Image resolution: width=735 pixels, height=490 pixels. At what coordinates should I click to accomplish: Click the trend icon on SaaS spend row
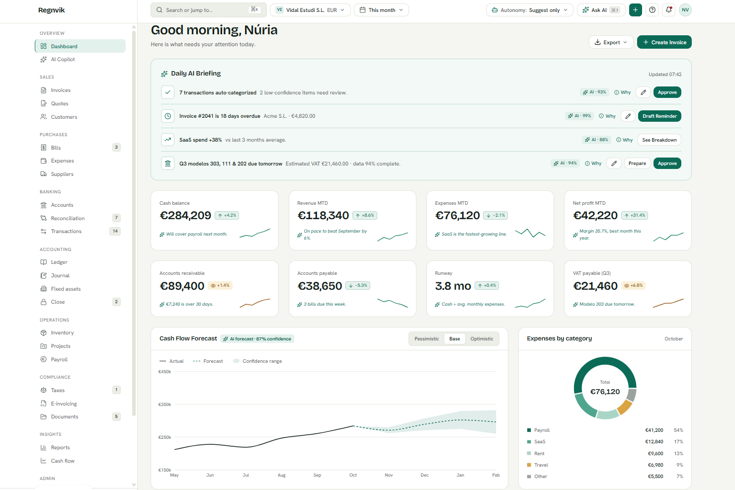[168, 140]
